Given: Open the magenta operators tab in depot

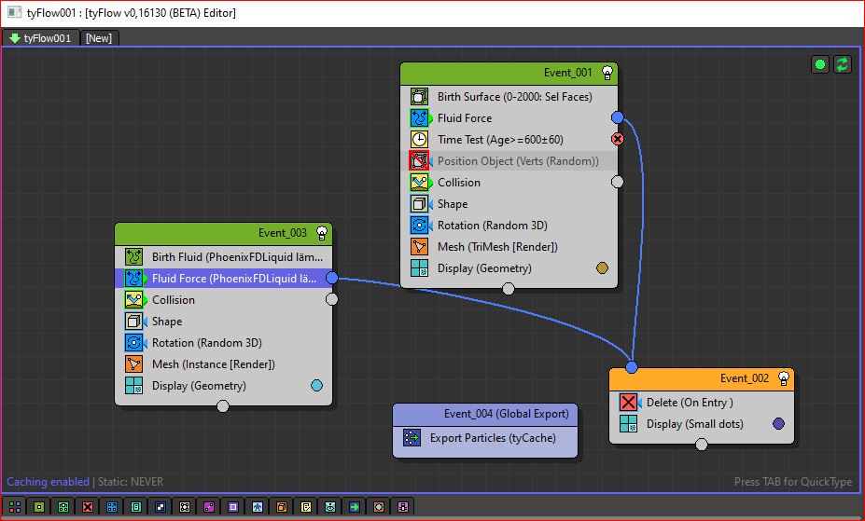Looking at the screenshot, I should tap(209, 507).
